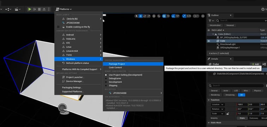Set Mobility to Static
The height and width of the screenshot is (127, 267).
click(x=242, y=118)
